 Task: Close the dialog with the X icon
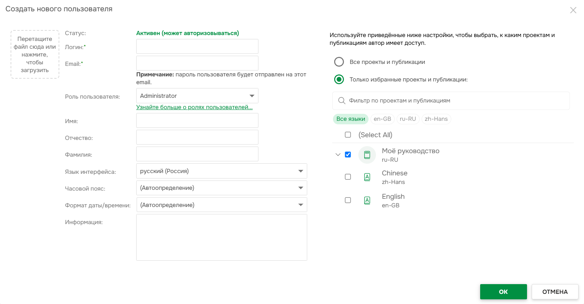pos(573,11)
